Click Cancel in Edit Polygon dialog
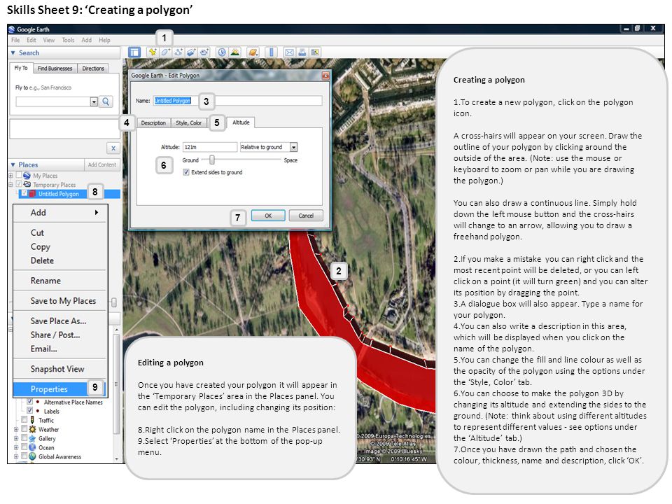 (x=306, y=216)
